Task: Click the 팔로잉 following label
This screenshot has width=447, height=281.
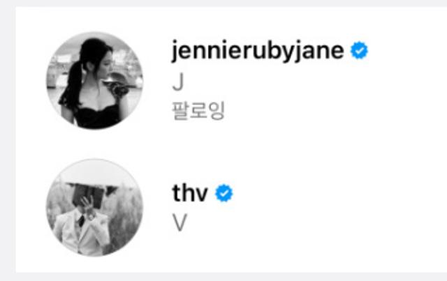Action: pyautogui.click(x=198, y=110)
